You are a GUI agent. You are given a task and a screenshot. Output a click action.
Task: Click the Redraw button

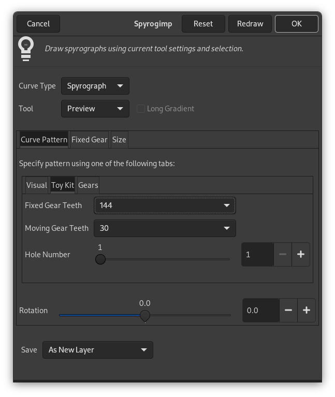250,23
